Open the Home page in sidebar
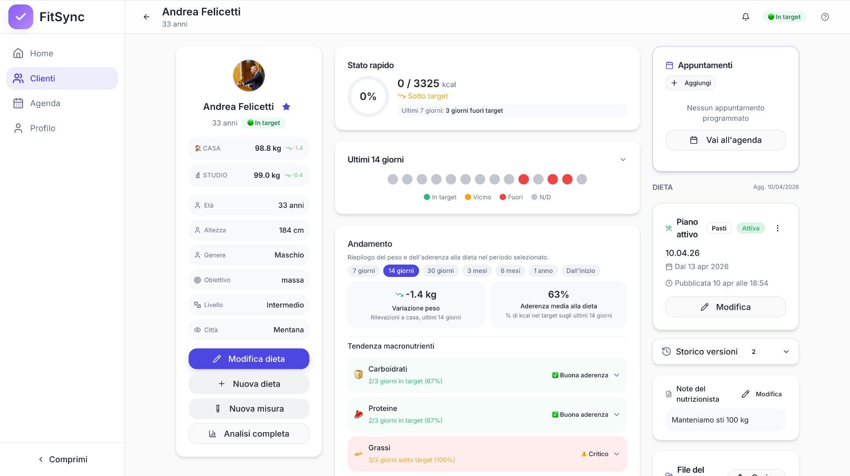The height and width of the screenshot is (476, 850). (x=62, y=54)
